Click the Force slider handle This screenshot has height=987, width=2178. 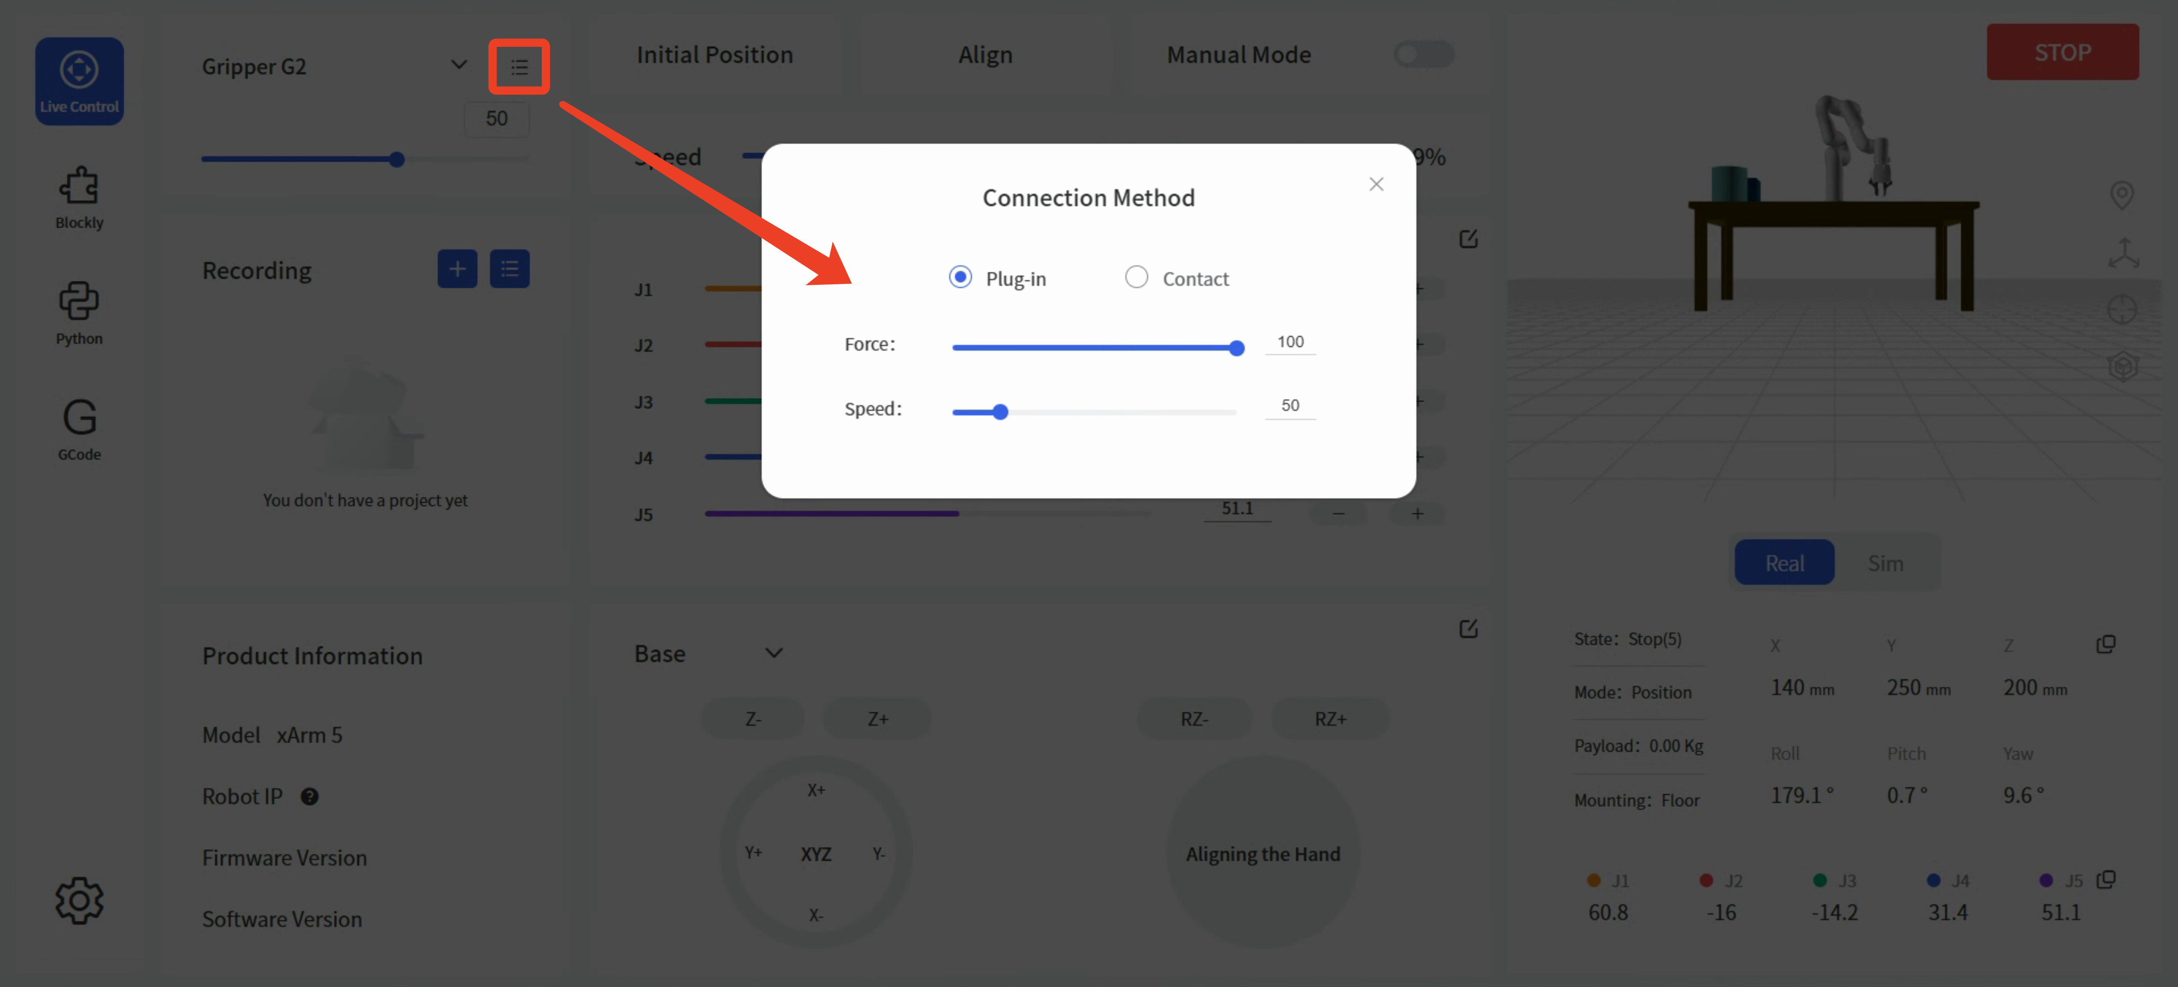coord(1236,348)
